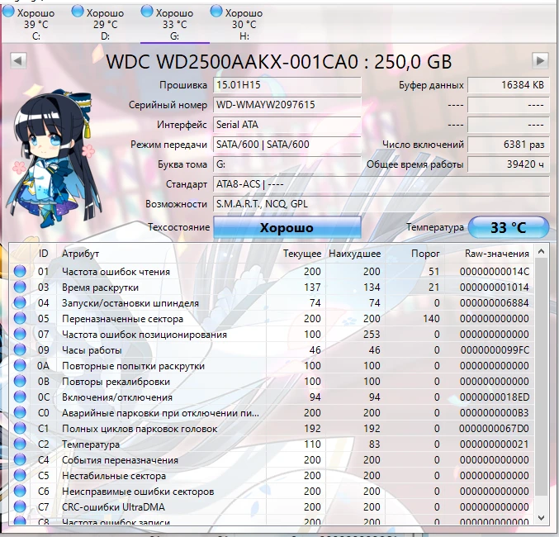The height and width of the screenshot is (537, 559).
Task: Click the SATA/600 | SATA/600 transfer mode field
Action: point(287,145)
